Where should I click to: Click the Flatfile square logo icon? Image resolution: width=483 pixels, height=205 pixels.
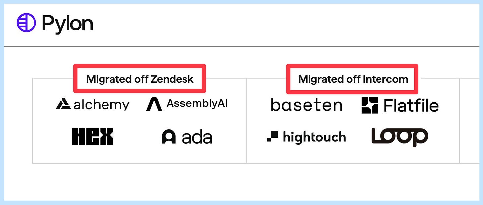[370, 105]
